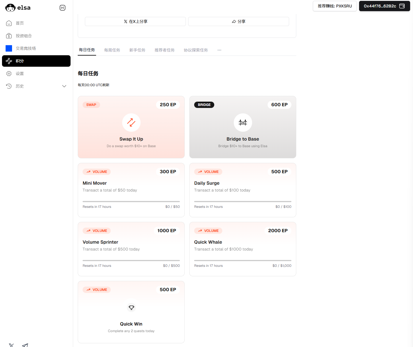Click the 推荐赚钱: PXKSRU button
This screenshot has width=413, height=347.
pyautogui.click(x=335, y=6)
